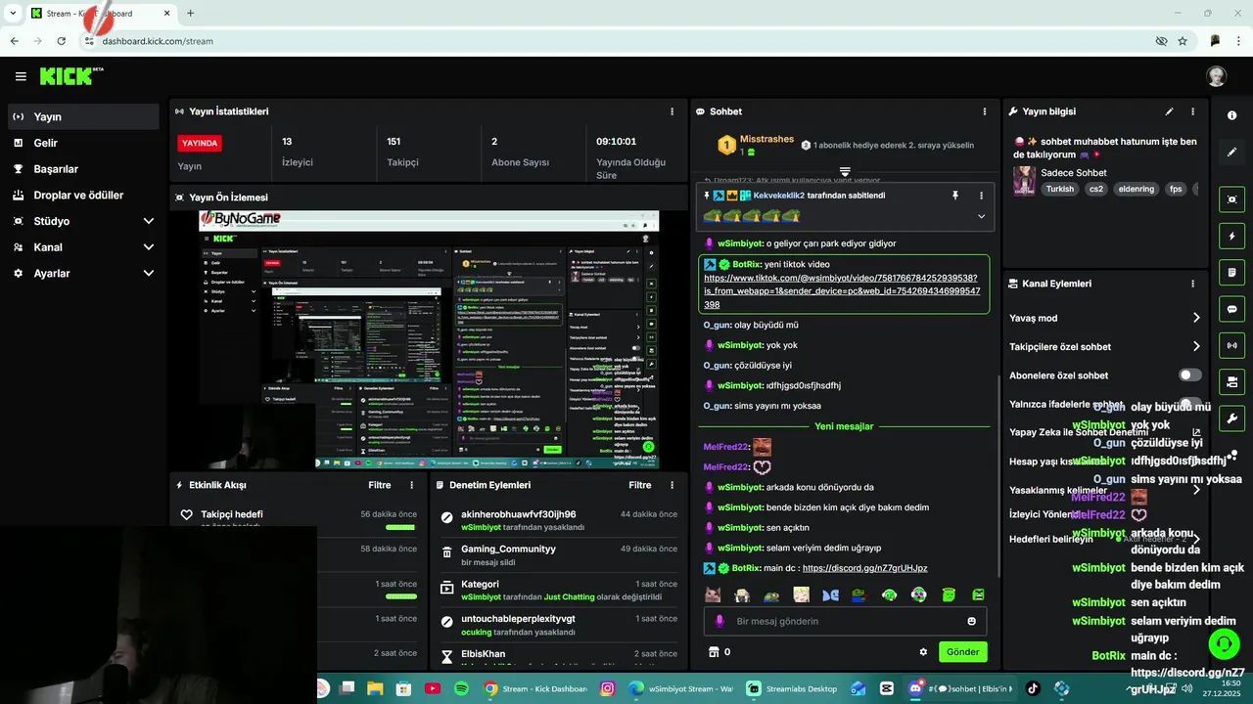Open Yayın İstatistikleri three-dot menu
Image resolution: width=1253 pixels, height=704 pixels.
pyautogui.click(x=672, y=111)
